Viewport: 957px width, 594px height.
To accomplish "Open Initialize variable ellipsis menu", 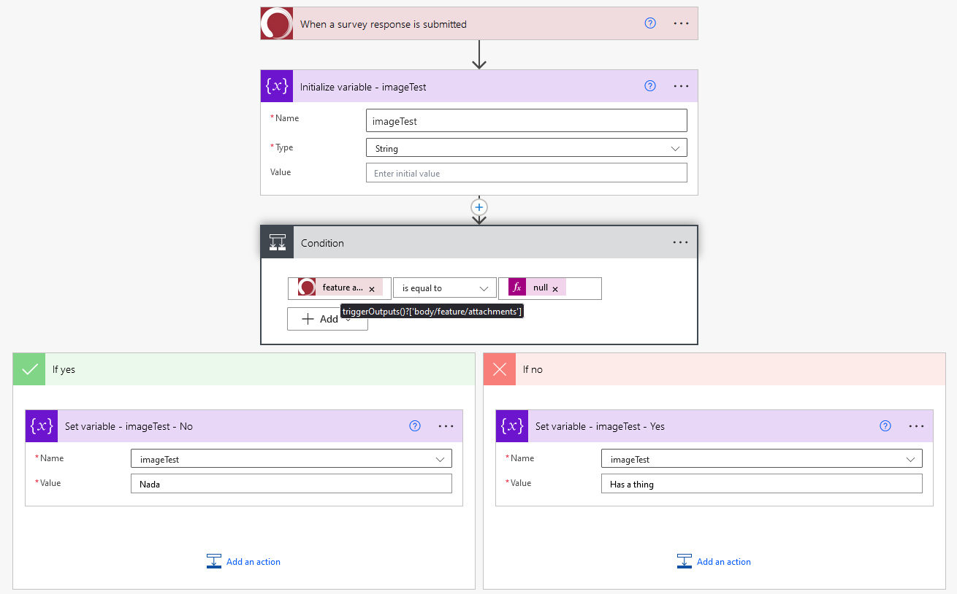I will pos(681,86).
